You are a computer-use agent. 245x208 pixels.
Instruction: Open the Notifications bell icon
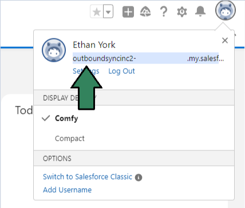click(x=200, y=11)
